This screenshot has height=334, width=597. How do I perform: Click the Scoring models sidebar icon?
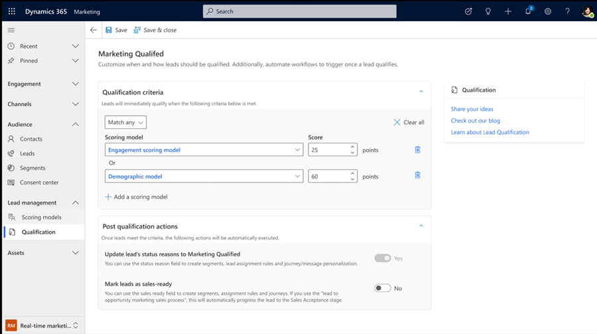[x=12, y=217]
